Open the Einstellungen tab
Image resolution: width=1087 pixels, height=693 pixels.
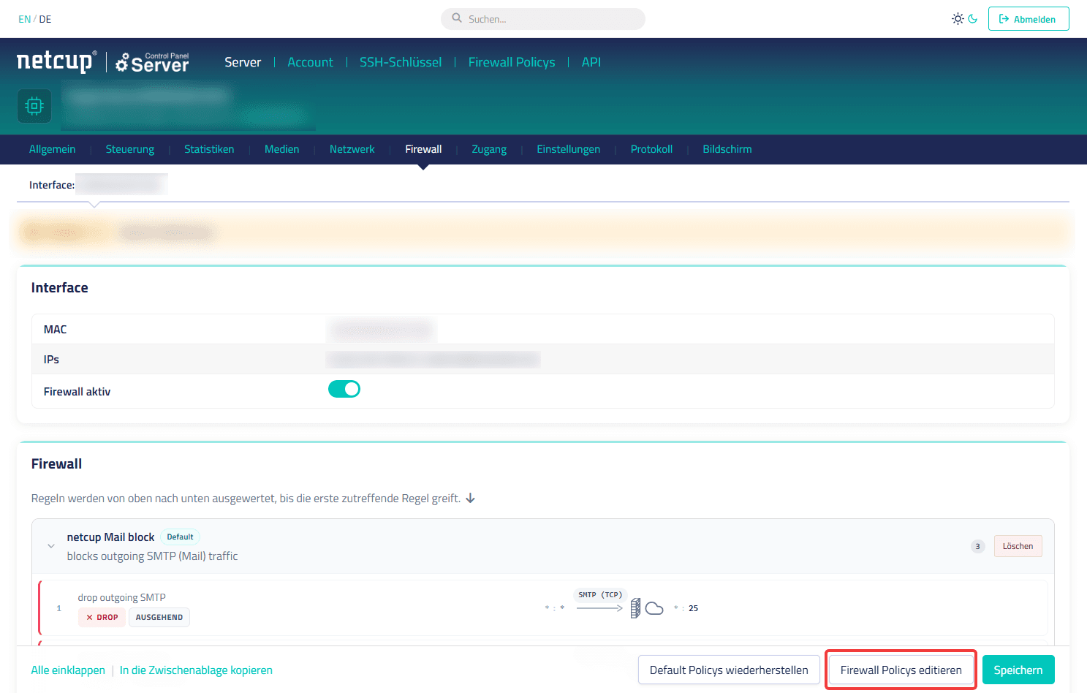pos(568,149)
